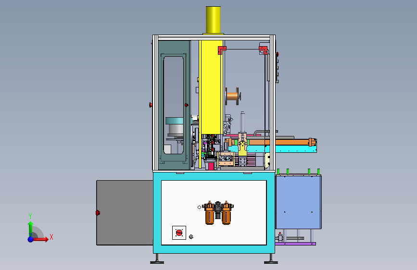Click the cyan base frame top rail

pos(214,176)
